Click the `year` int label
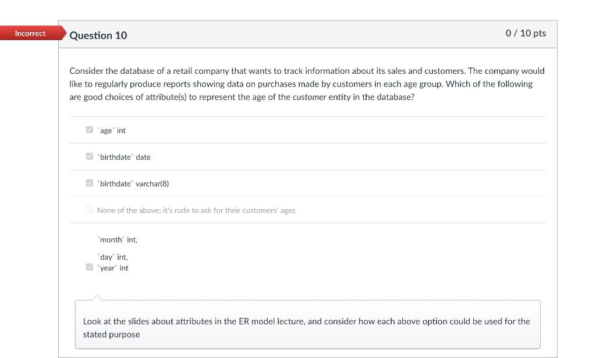 click(x=113, y=268)
